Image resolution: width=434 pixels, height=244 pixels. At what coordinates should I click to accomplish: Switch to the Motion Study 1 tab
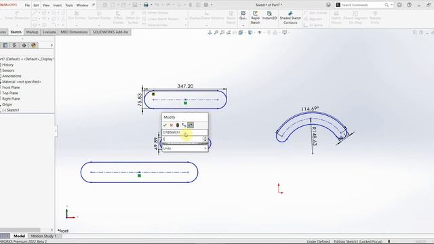[43, 236]
